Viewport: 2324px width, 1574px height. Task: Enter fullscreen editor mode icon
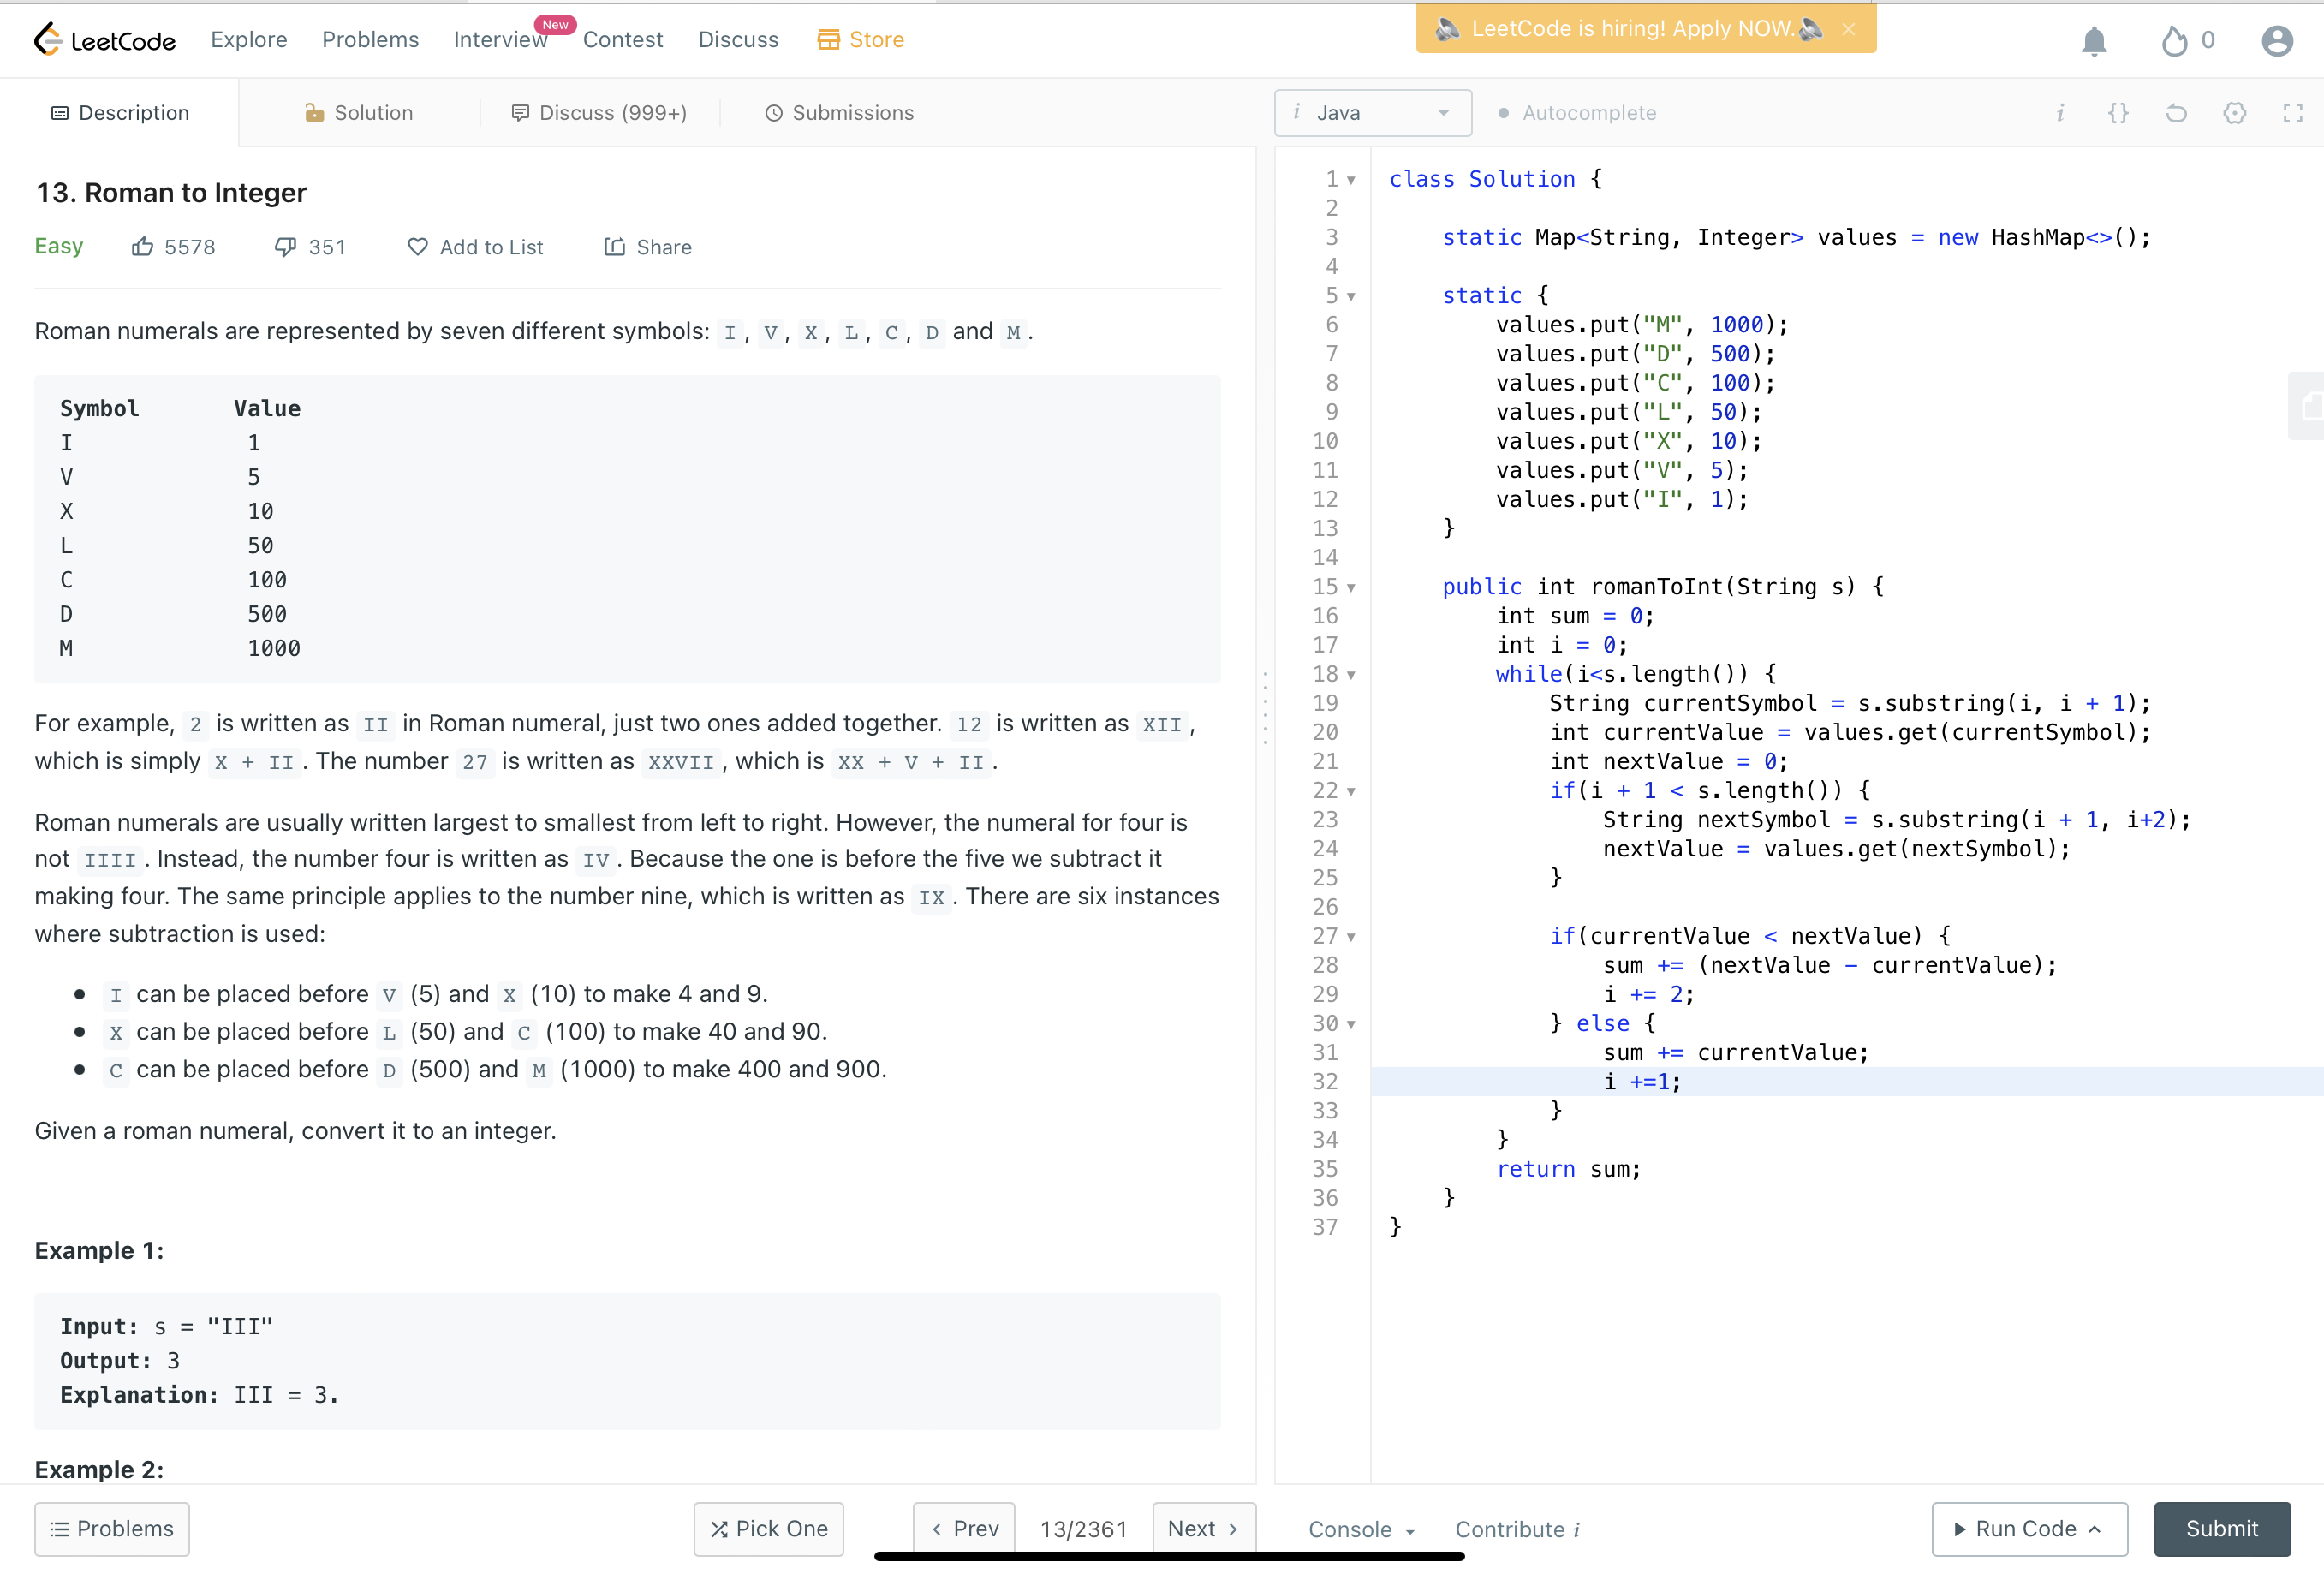pos(2292,113)
